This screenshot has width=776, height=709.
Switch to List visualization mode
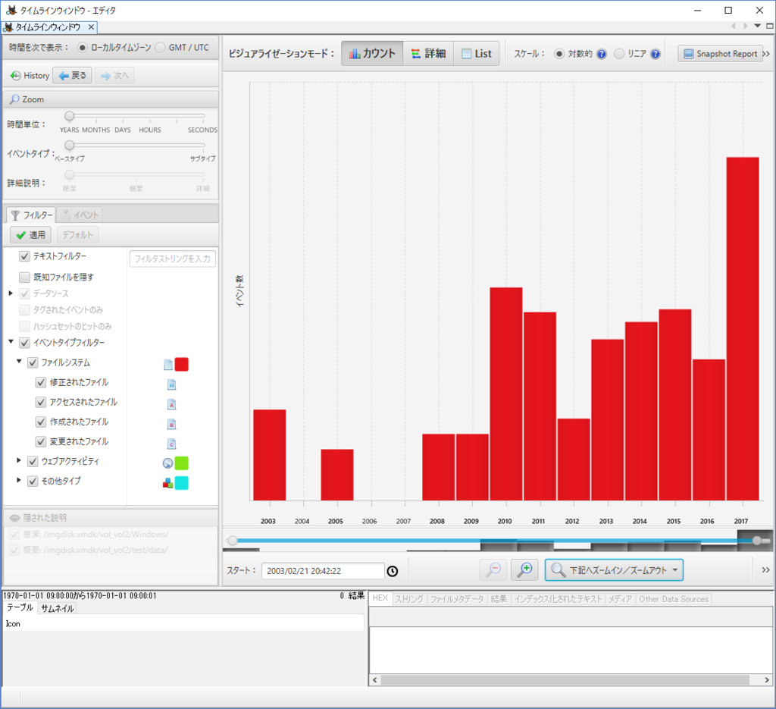pos(476,54)
